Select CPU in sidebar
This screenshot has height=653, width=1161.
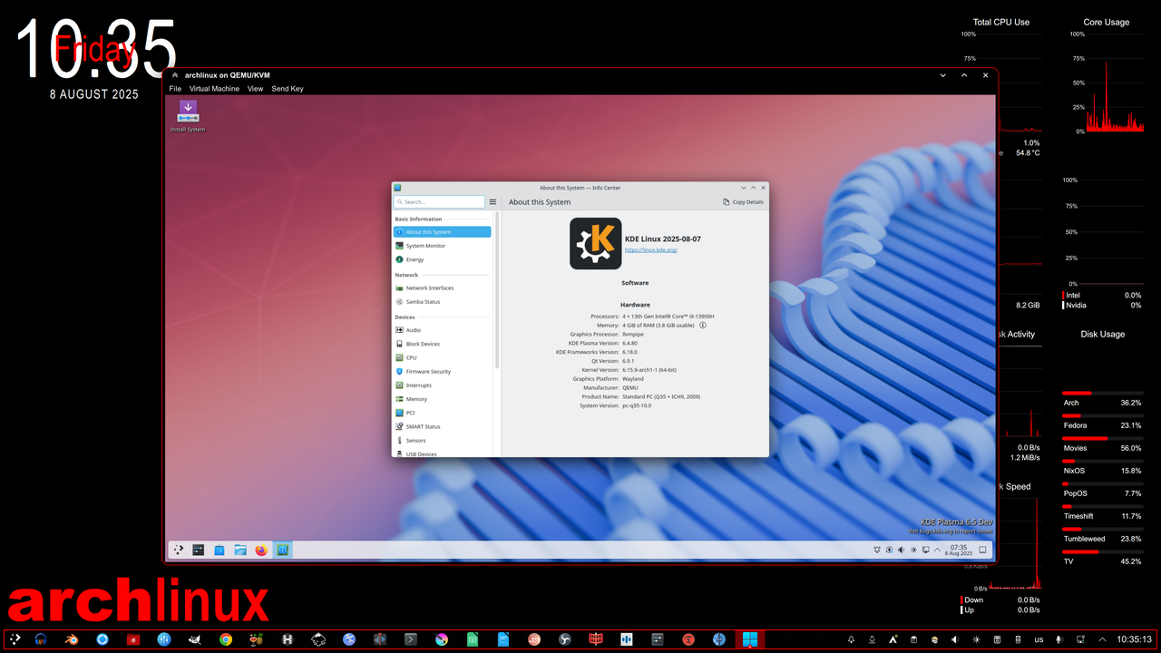click(x=443, y=357)
